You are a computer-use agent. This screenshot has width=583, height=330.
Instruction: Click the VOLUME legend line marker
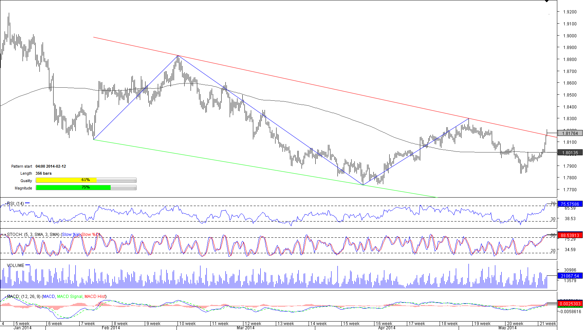pyautogui.click(x=28, y=265)
